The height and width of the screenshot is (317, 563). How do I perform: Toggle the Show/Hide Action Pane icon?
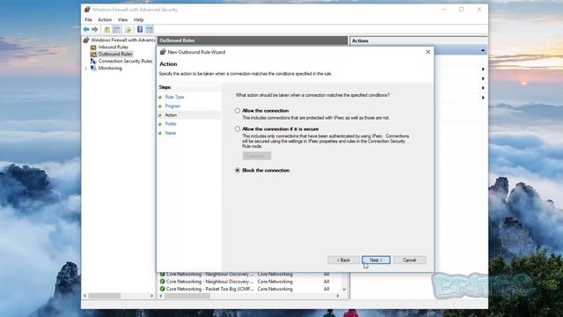(150, 29)
